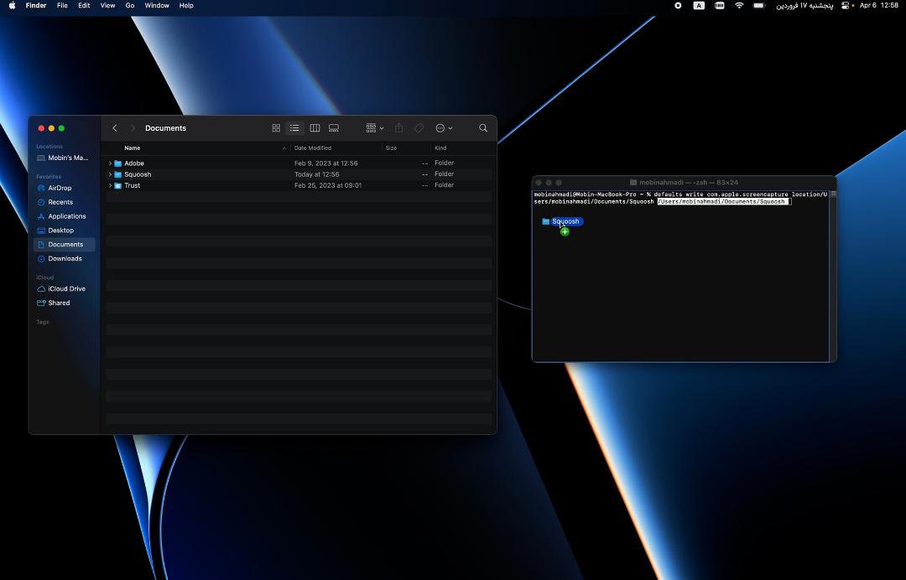Open Desktop from Finder sidebar
Screen dimensions: 906x580
click(63, 230)
